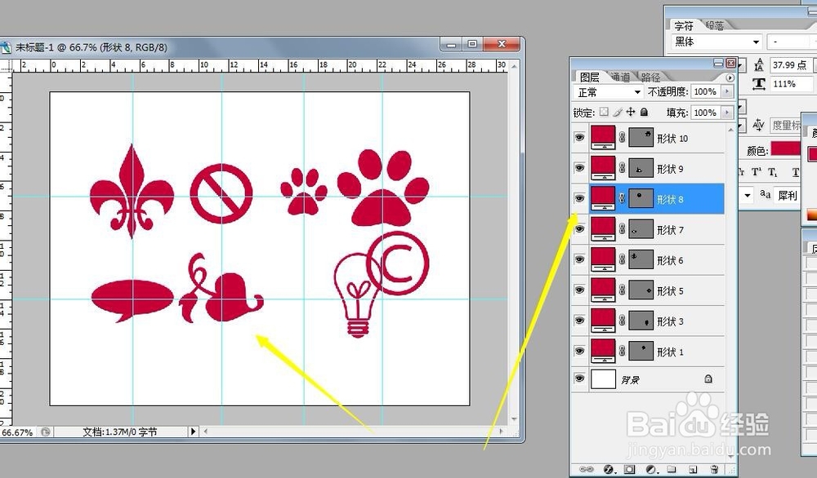Click the opacity 100% input field
Image resolution: width=817 pixels, height=478 pixels.
click(706, 91)
